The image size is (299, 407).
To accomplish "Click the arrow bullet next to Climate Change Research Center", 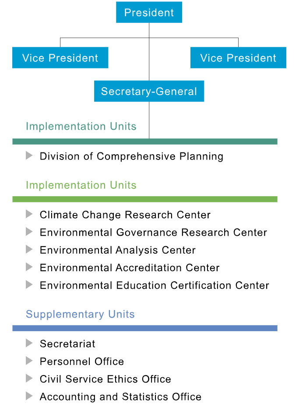I will (29, 214).
